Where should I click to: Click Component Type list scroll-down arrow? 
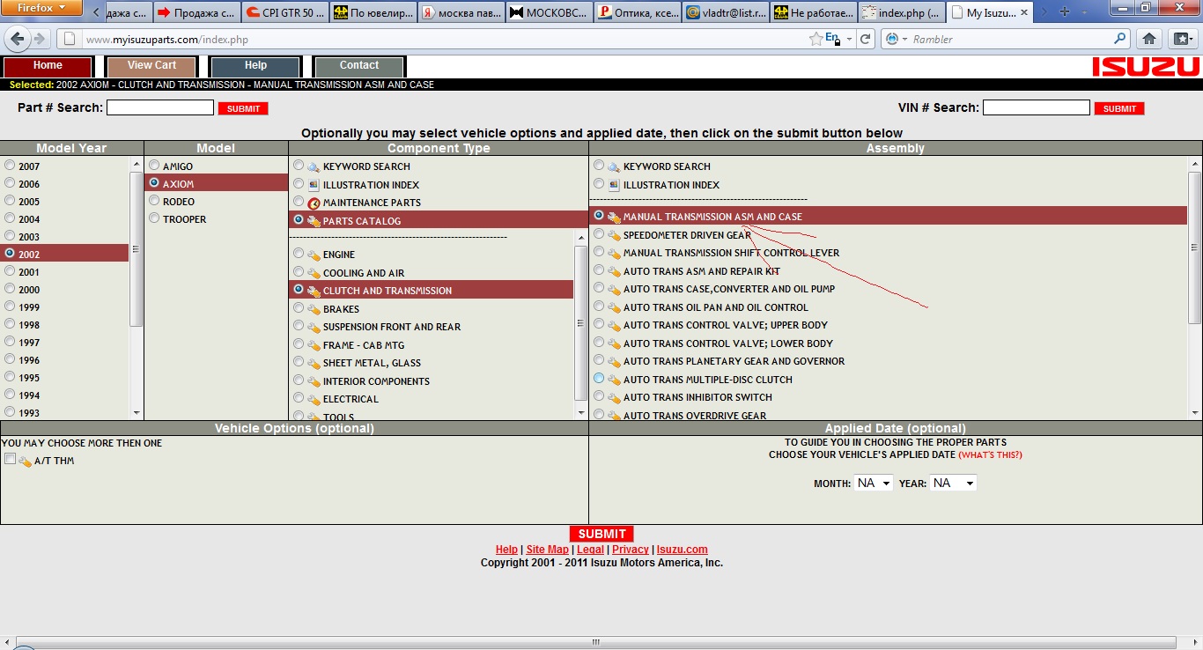pos(580,412)
